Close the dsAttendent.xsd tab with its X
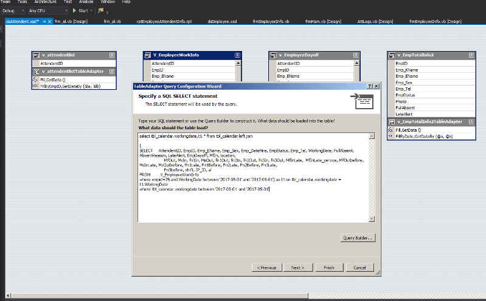This screenshot has height=301, width=486. coord(50,21)
